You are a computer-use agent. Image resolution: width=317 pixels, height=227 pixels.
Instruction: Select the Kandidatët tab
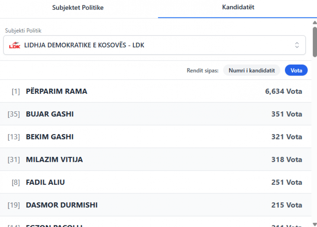pyautogui.click(x=238, y=7)
